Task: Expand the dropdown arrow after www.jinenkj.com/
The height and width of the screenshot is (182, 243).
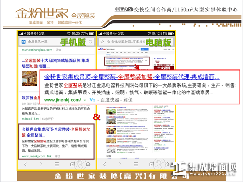Action: [85, 100]
